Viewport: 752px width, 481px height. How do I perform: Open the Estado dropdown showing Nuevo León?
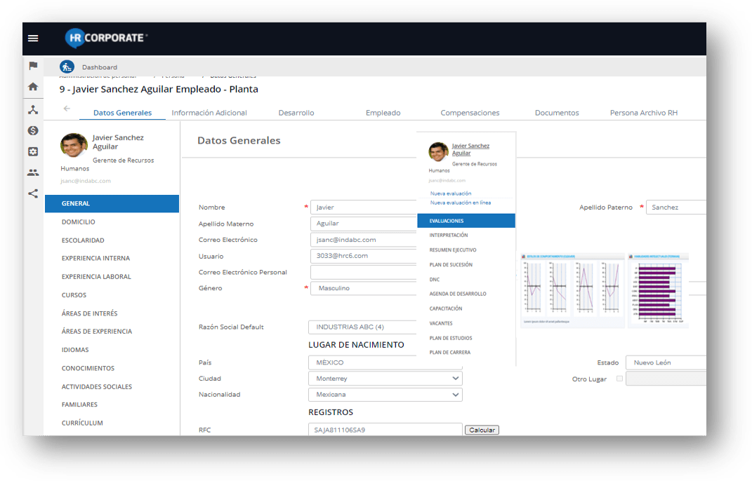[x=664, y=363]
